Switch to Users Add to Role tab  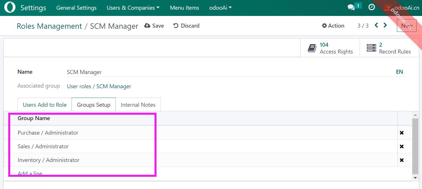pyautogui.click(x=45, y=105)
